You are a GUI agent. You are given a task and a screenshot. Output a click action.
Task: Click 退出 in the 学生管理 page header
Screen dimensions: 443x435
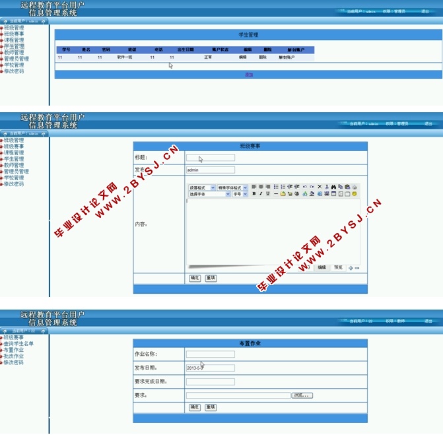tap(425, 11)
